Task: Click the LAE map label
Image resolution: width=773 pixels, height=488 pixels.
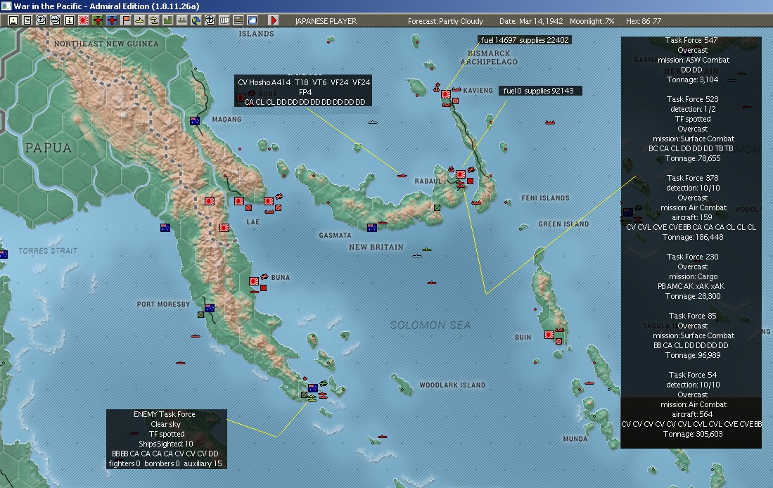Action: (x=253, y=221)
